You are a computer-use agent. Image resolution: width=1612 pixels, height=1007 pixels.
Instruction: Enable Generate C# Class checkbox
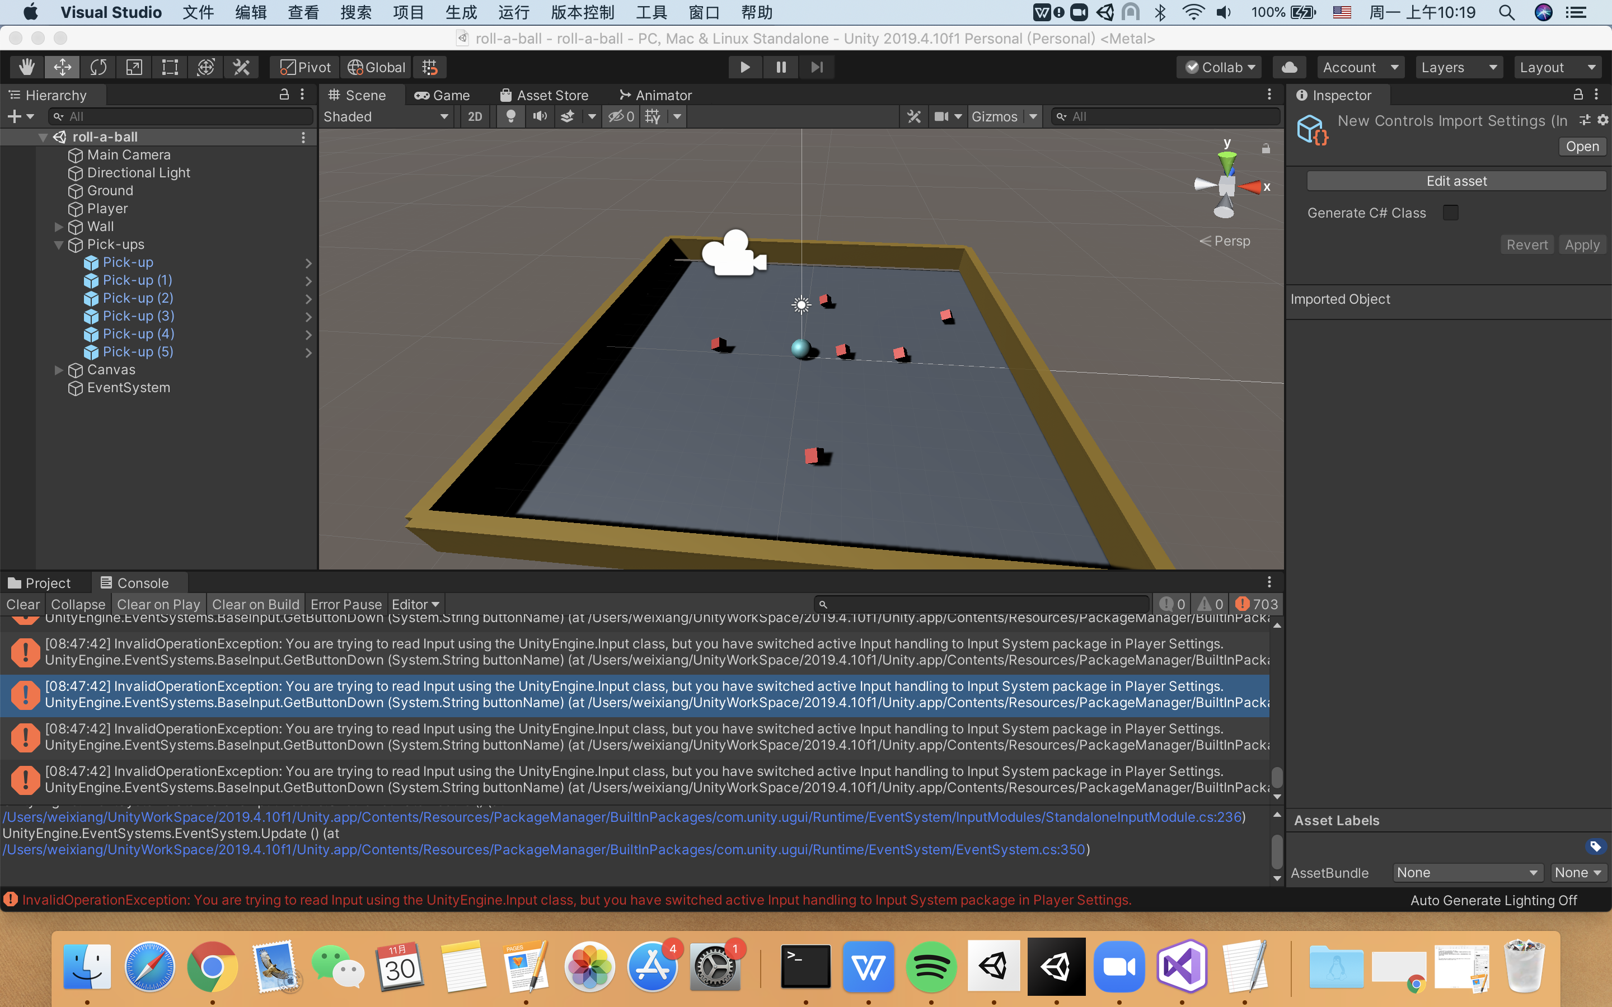tap(1450, 213)
